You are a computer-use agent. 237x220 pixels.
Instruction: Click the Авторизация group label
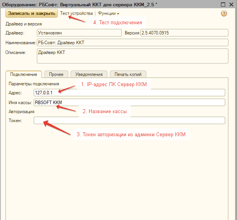(22, 112)
